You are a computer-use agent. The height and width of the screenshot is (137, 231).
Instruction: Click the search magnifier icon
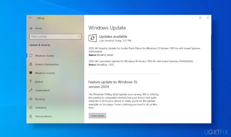tap(79, 37)
